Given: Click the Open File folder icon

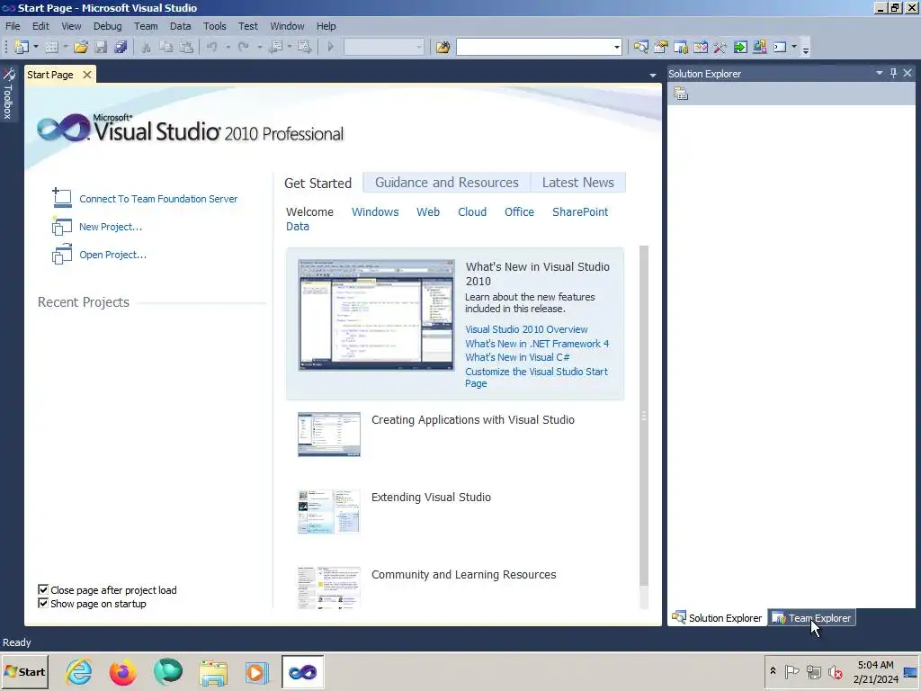Looking at the screenshot, I should [x=81, y=47].
